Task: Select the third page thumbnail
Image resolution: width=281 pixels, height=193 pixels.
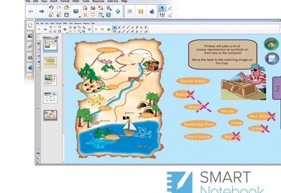Action: 50,80
